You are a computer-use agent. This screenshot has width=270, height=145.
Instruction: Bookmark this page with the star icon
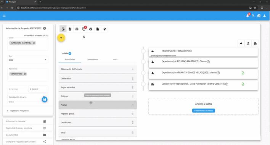[255, 8]
